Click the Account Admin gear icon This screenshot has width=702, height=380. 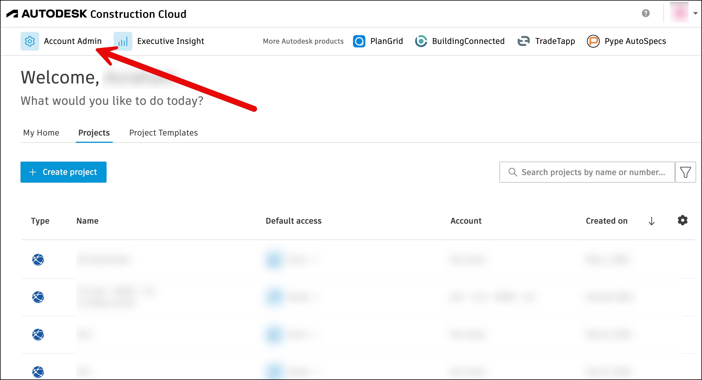click(30, 41)
